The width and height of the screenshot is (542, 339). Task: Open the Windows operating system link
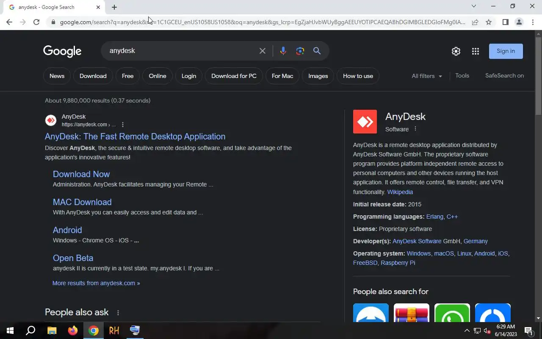[418, 253]
